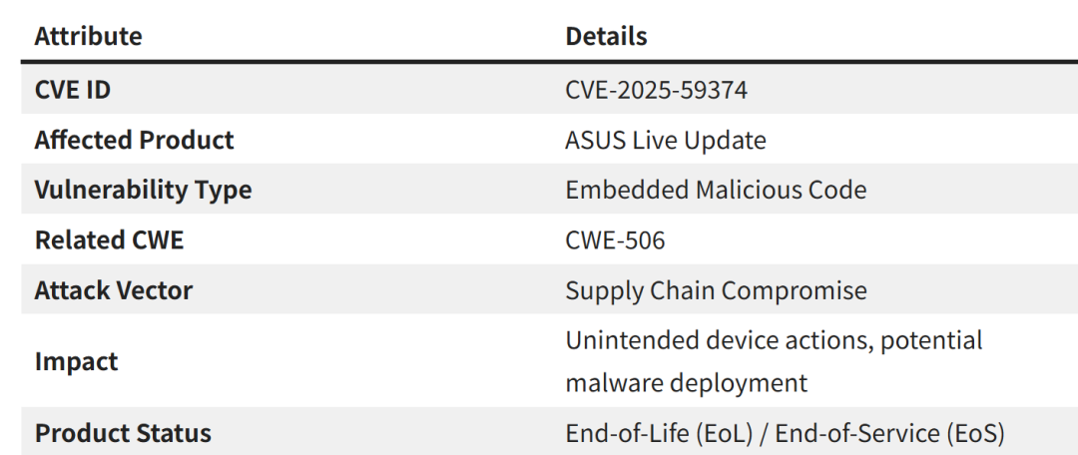
Task: Click the CVE ID row label
Action: [72, 91]
